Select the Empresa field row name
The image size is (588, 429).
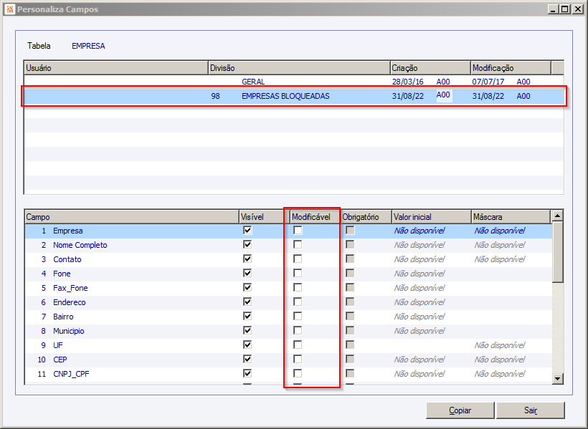coord(68,231)
